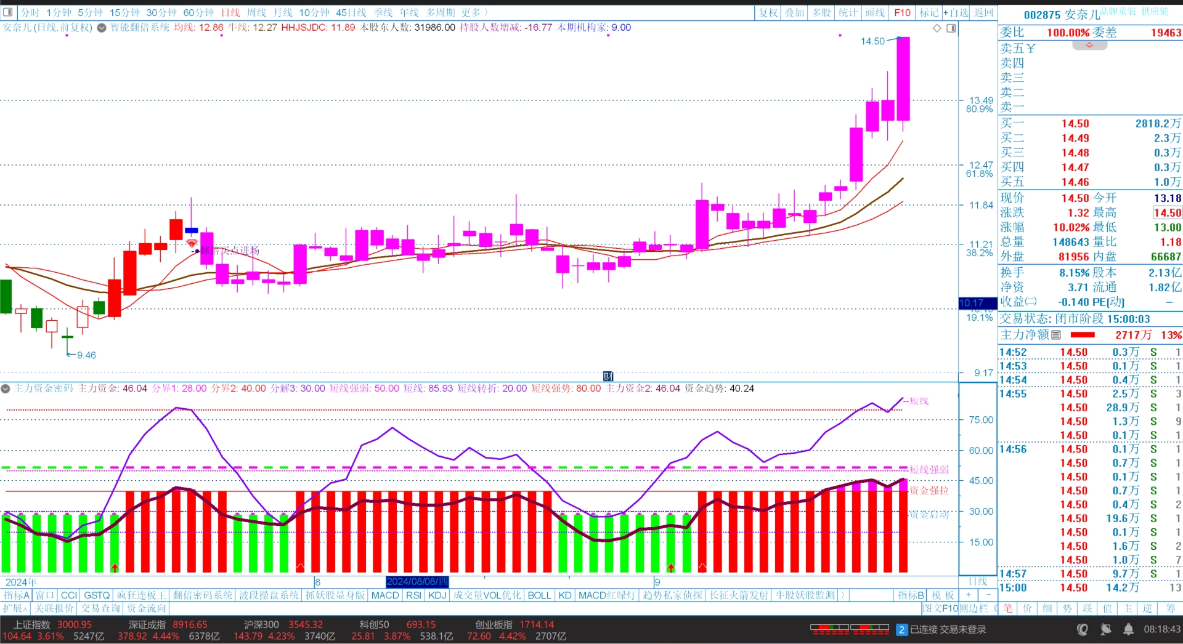Click the +自选 button
This screenshot has height=644, width=1183.
point(956,12)
